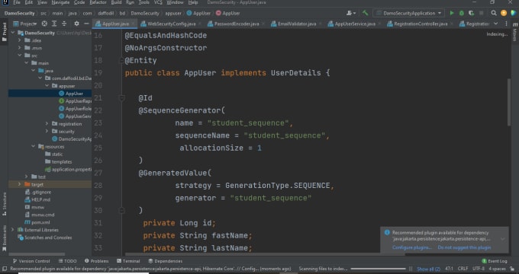Image resolution: width=519 pixels, height=274 pixels.
Task: Collapse the appuser package
Action: click(47, 86)
